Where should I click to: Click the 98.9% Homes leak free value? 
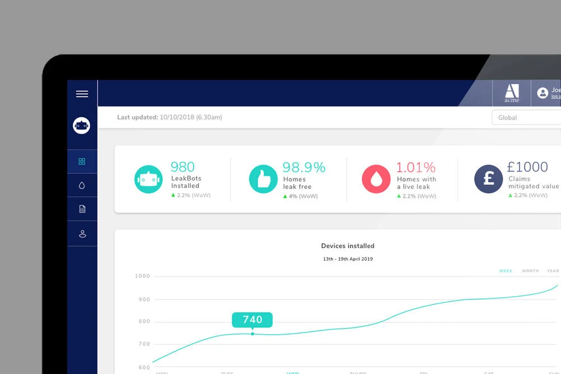(304, 167)
